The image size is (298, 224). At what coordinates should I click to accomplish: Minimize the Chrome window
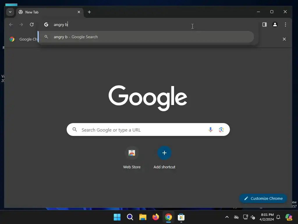(258, 12)
